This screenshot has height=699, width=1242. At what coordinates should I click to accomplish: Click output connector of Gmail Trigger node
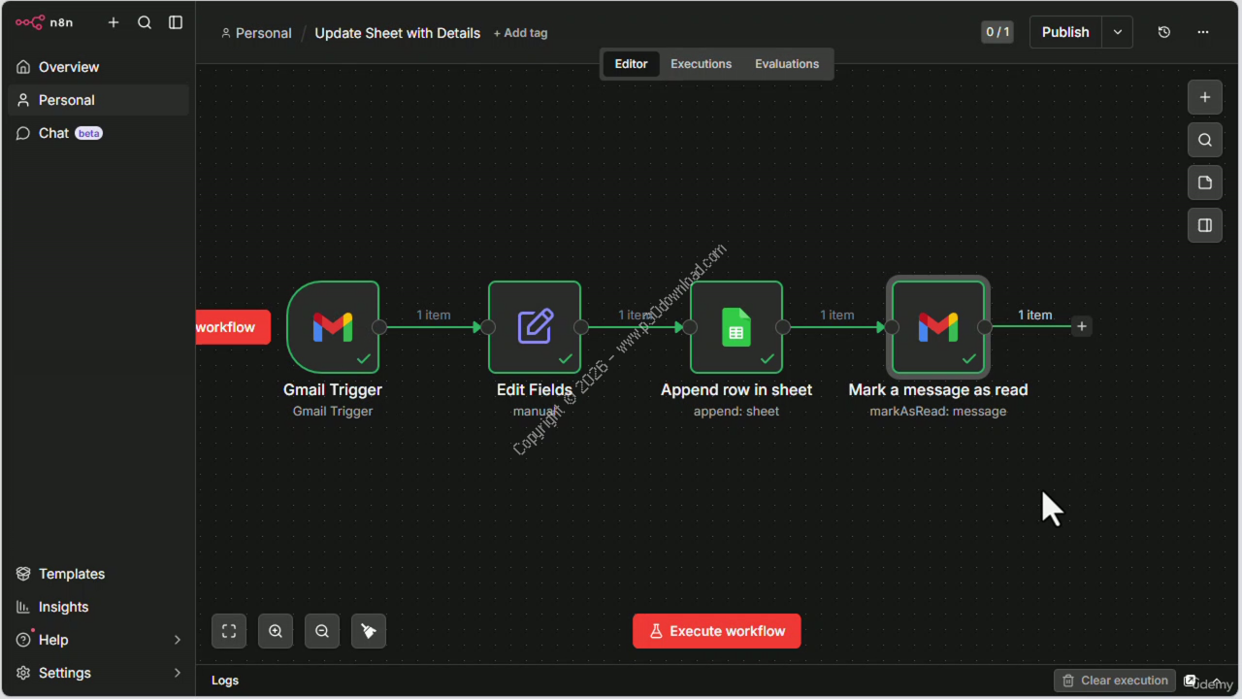tap(379, 327)
